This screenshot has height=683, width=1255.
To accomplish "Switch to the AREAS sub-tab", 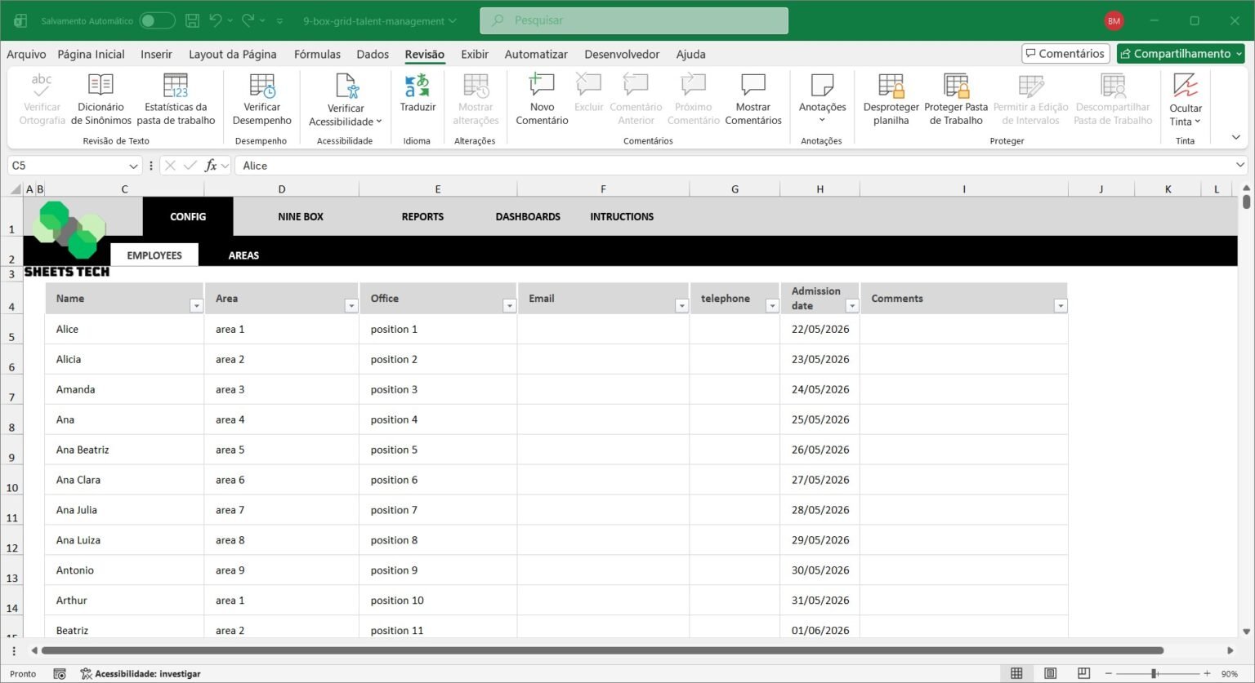I will 243,255.
